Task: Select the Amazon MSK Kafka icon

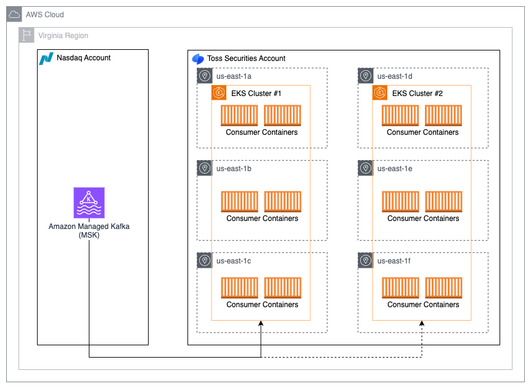Action: (89, 203)
